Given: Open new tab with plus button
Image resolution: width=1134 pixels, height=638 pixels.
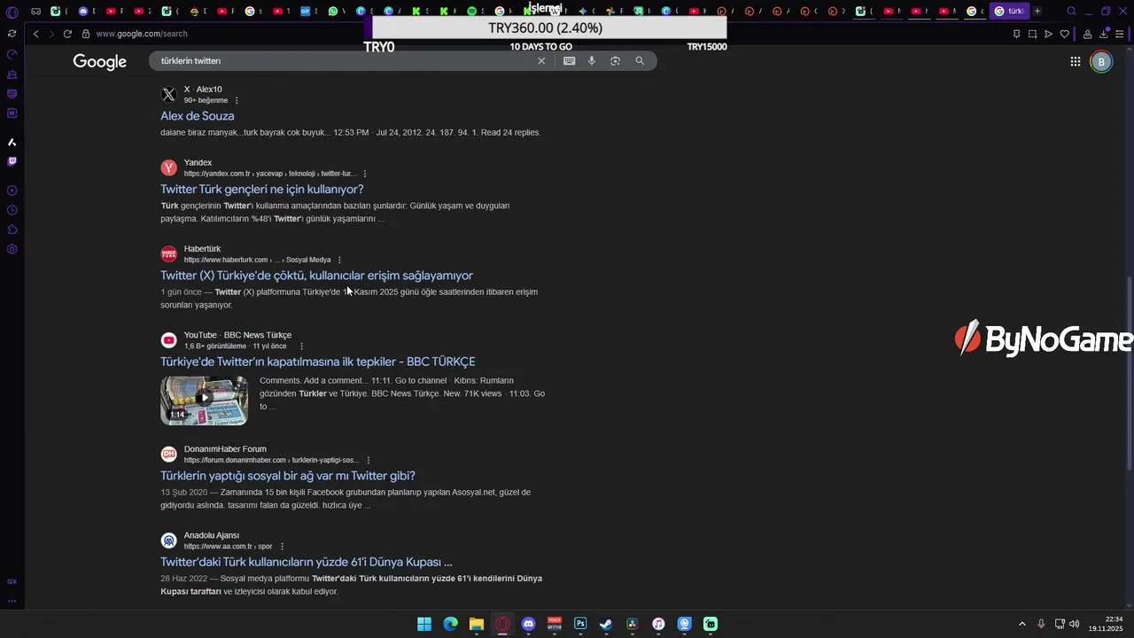Looking at the screenshot, I should tap(1037, 12).
